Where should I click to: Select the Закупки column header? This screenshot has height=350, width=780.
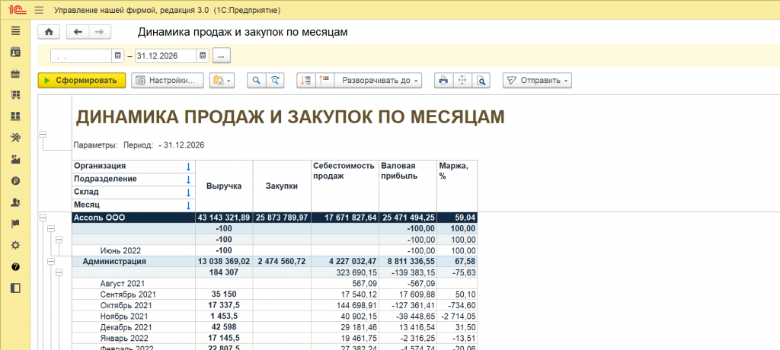click(282, 186)
